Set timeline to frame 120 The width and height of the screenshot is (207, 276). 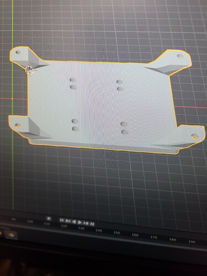pyautogui.click(x=64, y=226)
